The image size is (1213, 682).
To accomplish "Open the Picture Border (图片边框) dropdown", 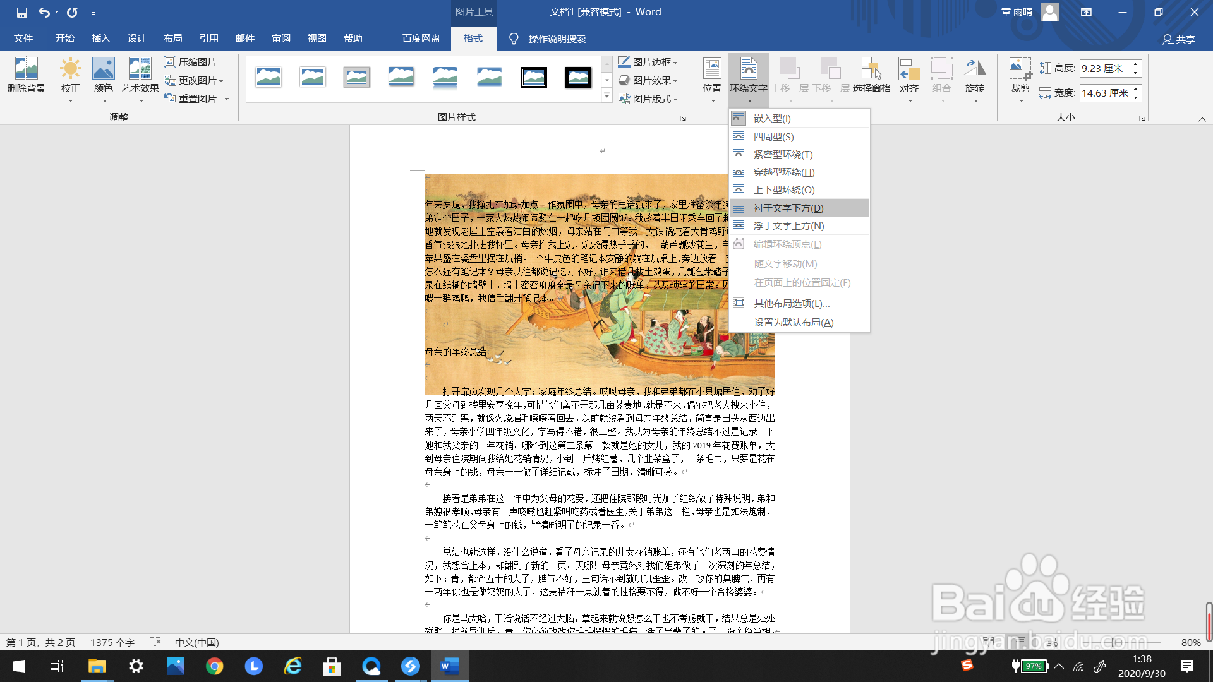I will tap(648, 61).
